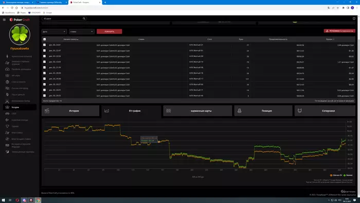Click the highlighted chart point marker
The height and width of the screenshot is (203, 360).
159,142
